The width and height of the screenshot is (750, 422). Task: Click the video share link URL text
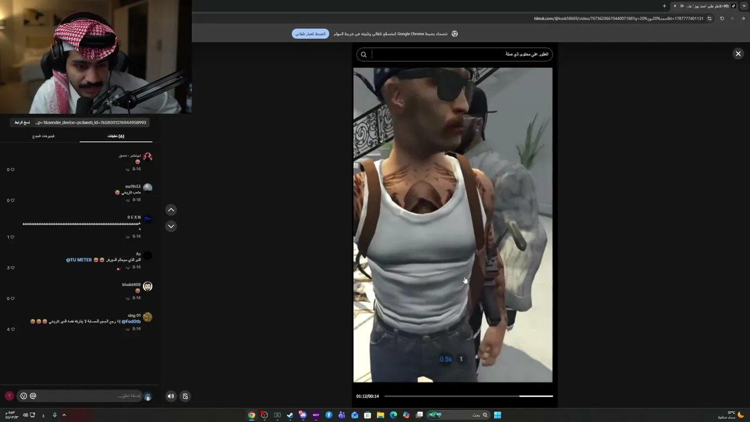pyautogui.click(x=91, y=122)
